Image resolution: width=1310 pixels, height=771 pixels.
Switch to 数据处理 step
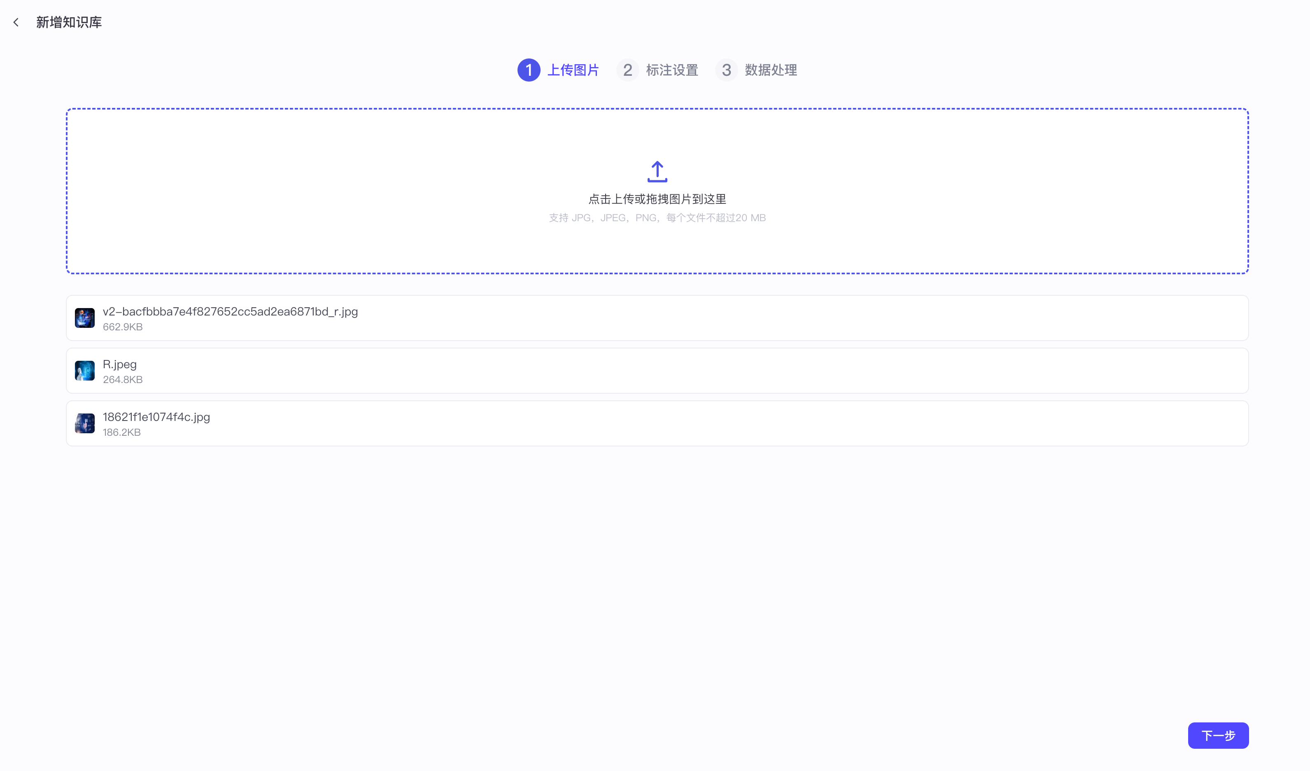770,70
